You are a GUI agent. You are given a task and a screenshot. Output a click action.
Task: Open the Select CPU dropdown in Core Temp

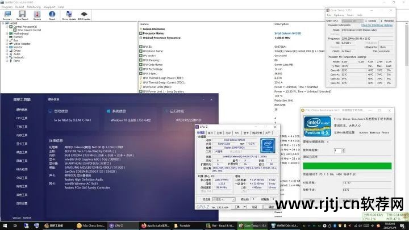(352, 21)
